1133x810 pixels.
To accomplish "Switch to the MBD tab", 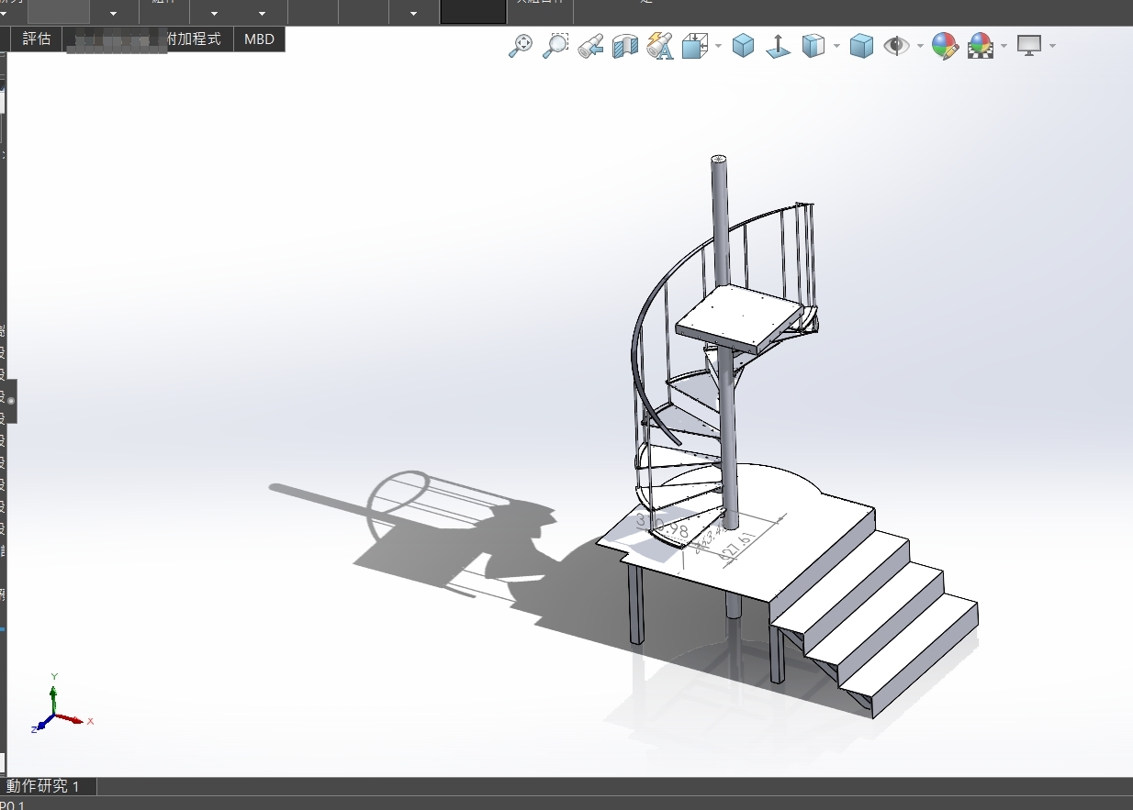I will 259,39.
